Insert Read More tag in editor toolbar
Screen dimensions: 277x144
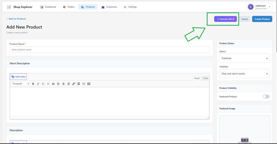(x=79, y=84)
